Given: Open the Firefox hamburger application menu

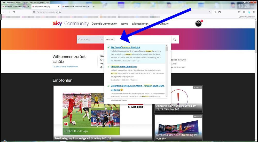Looking at the screenshot, I should tap(254, 12).
